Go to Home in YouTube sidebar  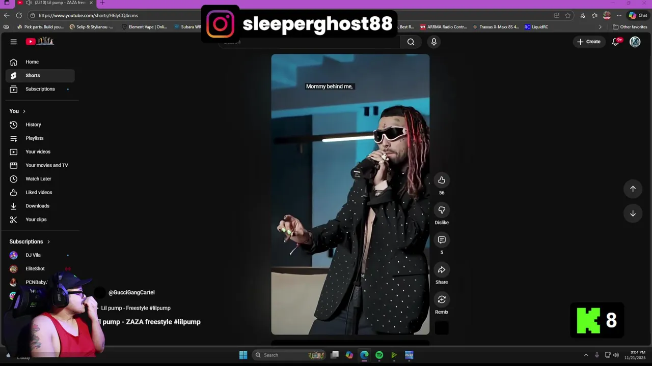(x=40, y=62)
